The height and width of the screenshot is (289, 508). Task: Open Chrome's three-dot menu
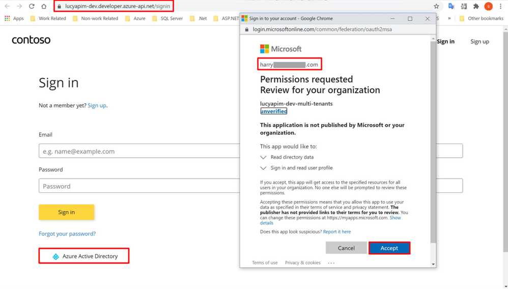point(500,6)
